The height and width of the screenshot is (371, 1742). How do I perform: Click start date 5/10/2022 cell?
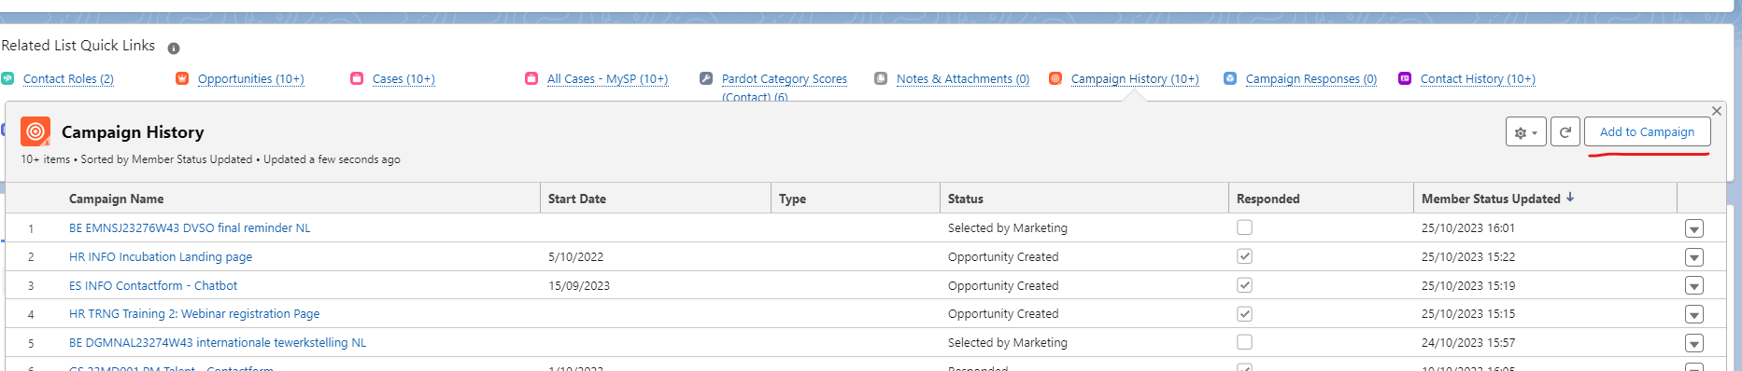[x=576, y=257]
